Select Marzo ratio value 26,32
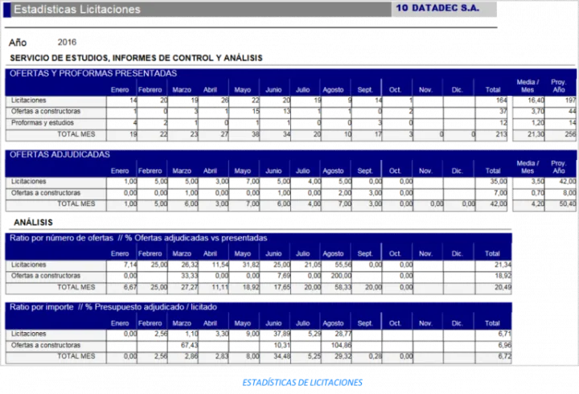 coord(190,265)
